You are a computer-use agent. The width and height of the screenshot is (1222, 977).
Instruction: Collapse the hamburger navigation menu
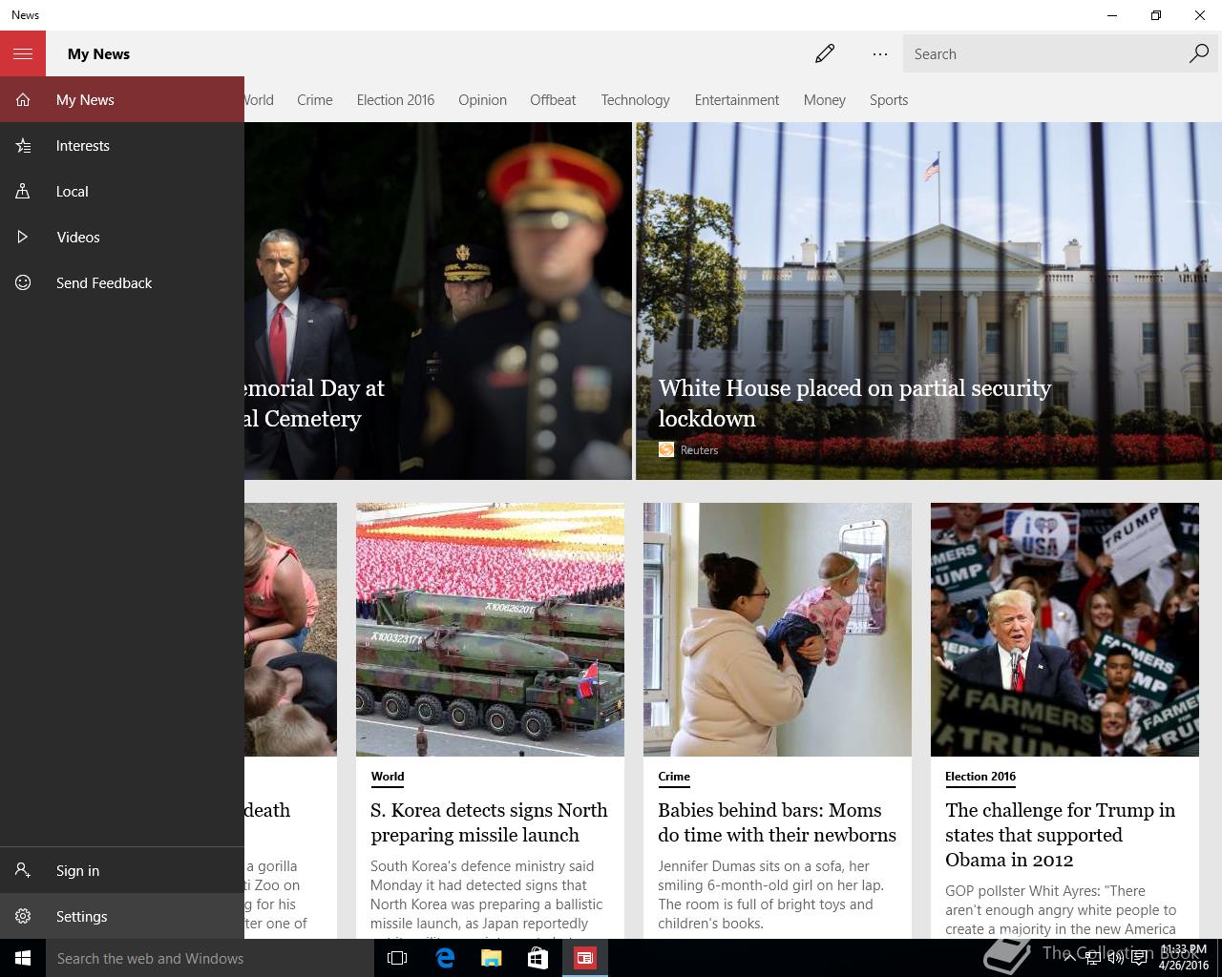tap(23, 53)
